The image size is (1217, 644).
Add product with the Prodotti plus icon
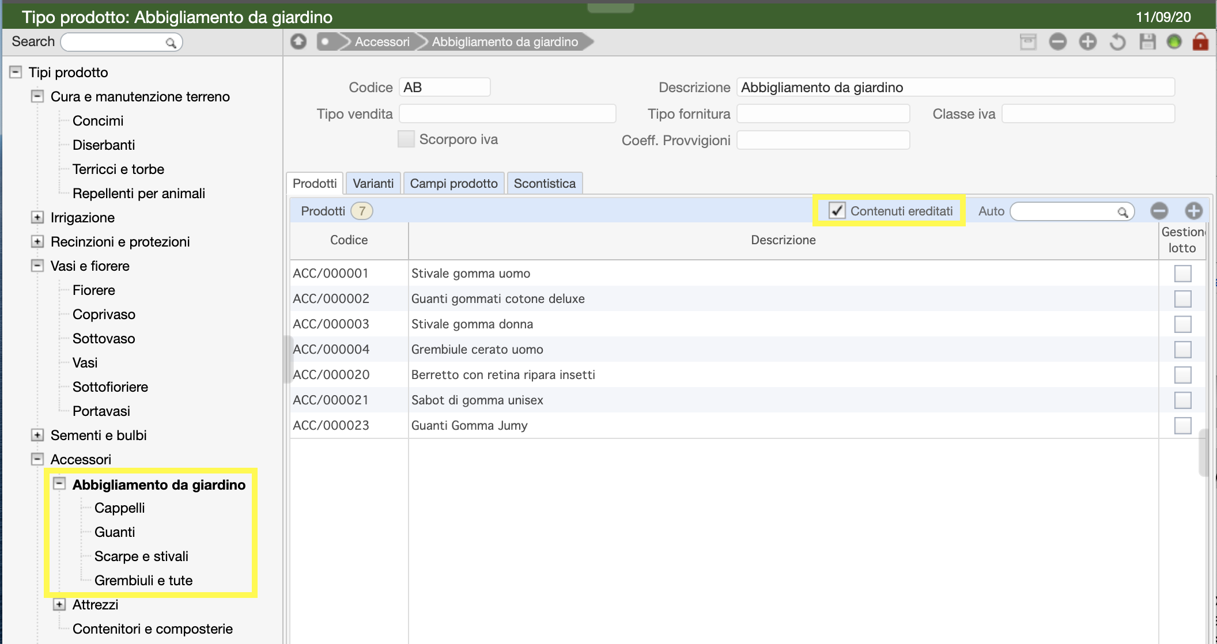(x=1194, y=211)
